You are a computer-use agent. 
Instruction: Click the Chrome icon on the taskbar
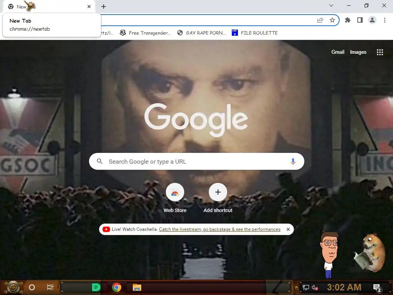117,287
